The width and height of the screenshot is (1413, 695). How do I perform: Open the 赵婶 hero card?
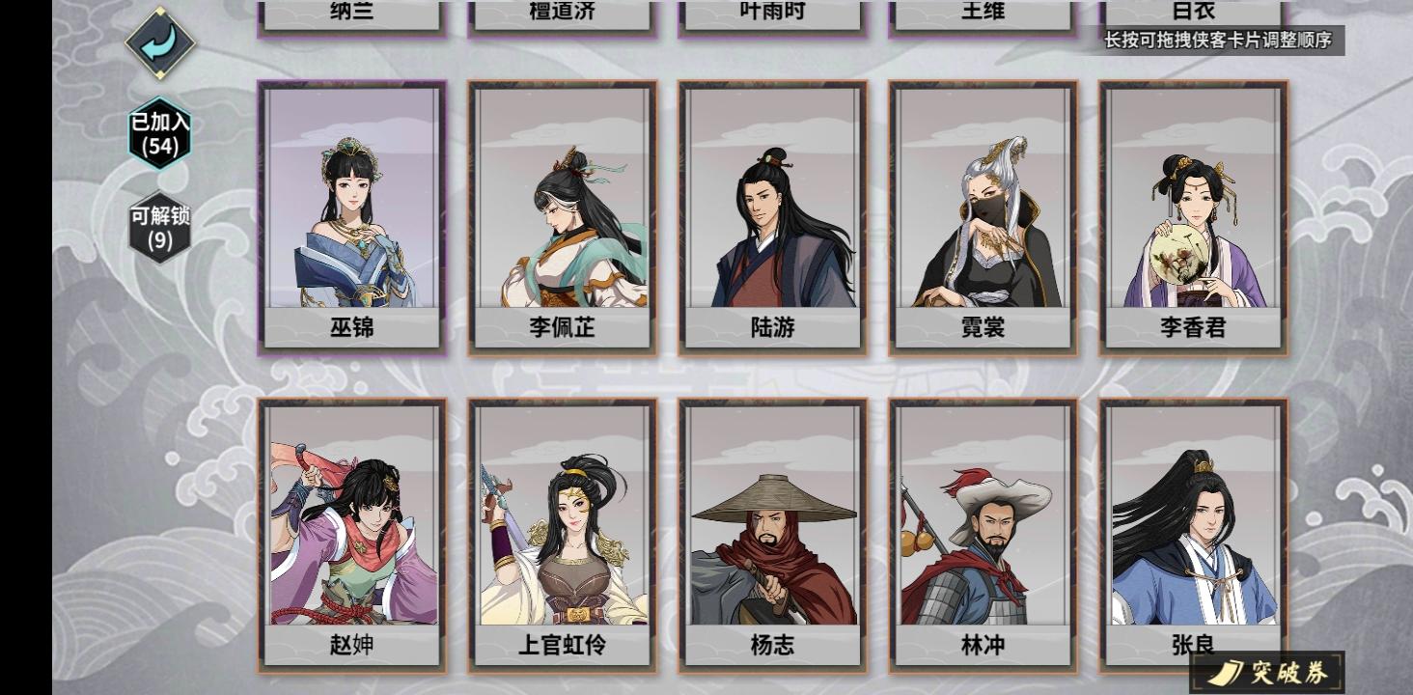point(351,536)
